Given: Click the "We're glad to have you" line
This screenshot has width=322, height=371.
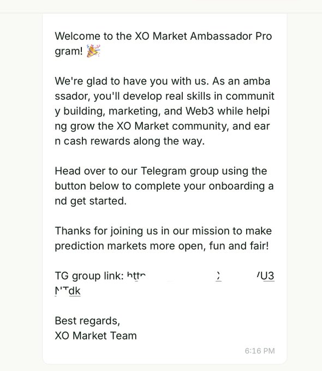Looking at the screenshot, I should click(x=163, y=81).
